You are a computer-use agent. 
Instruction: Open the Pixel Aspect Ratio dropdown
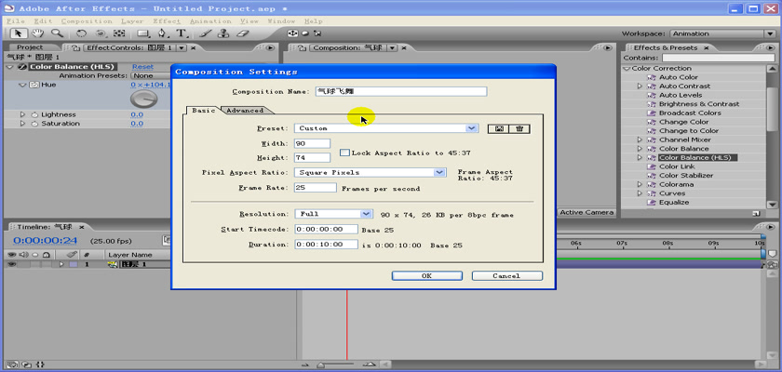[439, 172]
